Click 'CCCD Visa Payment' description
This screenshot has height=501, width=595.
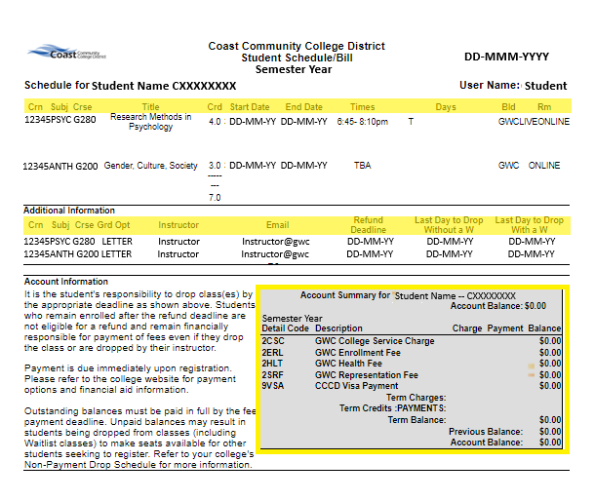tap(356, 386)
